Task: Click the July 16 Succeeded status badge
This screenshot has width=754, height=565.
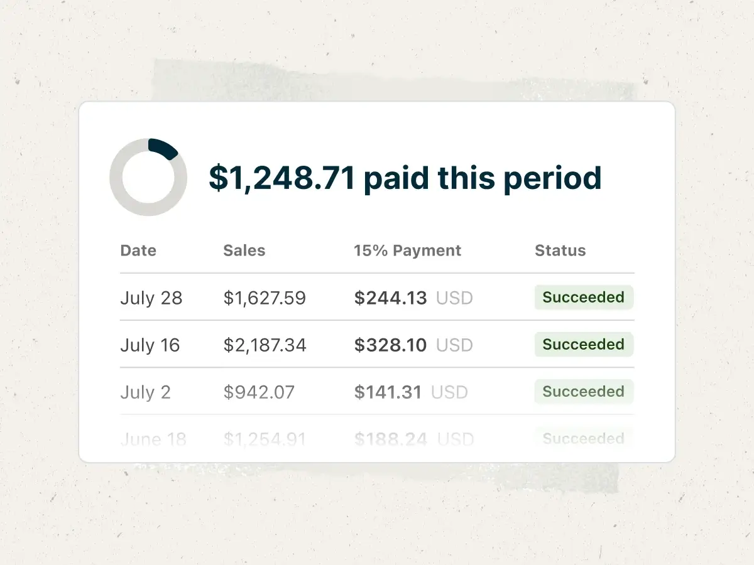Action: pyautogui.click(x=584, y=345)
